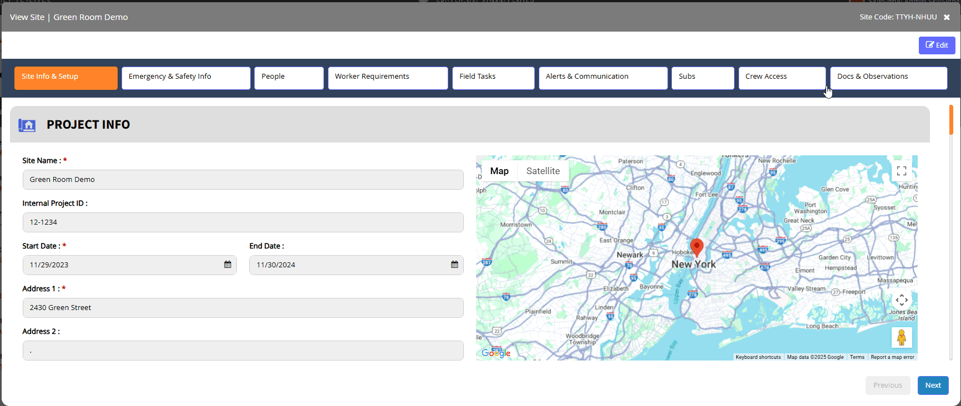Open the map Terms link
This screenshot has height=406, width=961.
tap(857, 357)
